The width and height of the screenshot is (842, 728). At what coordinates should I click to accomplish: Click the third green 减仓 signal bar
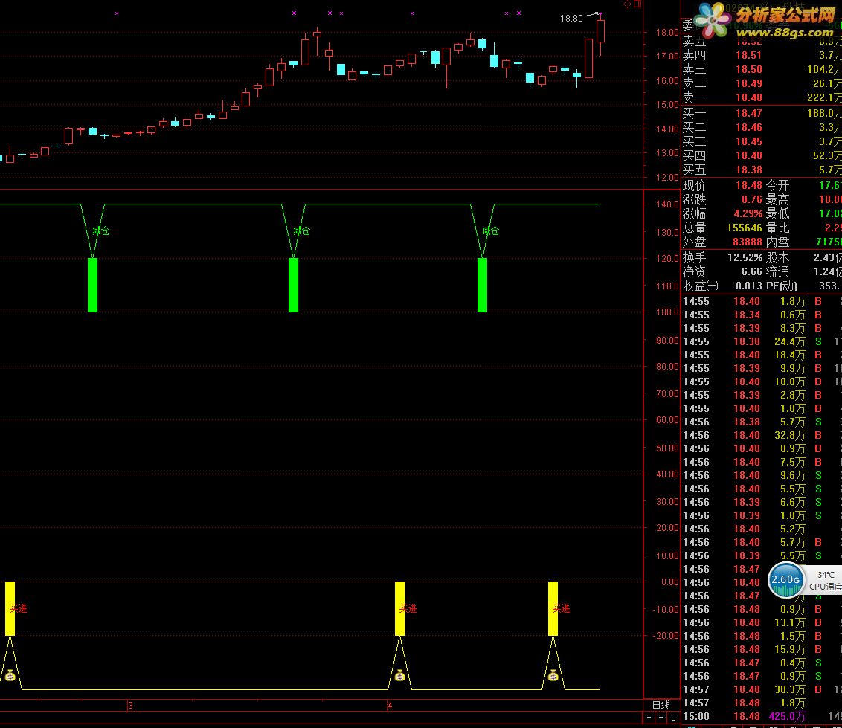tap(482, 285)
